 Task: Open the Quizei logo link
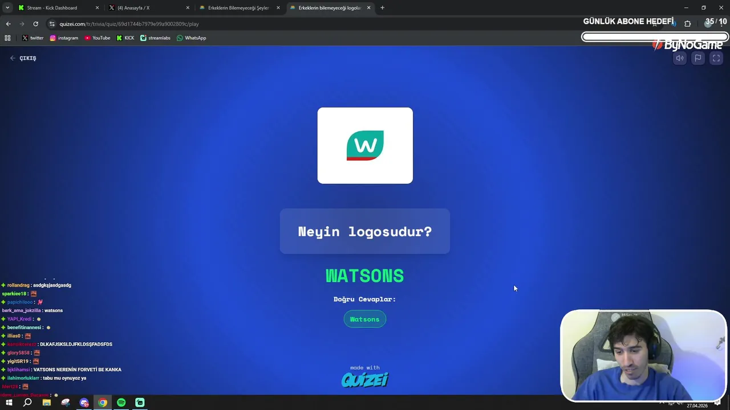pos(365,380)
